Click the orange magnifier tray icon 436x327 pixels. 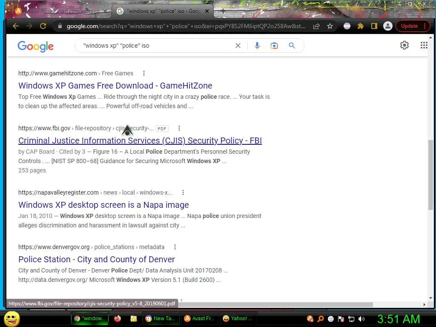tap(320, 318)
